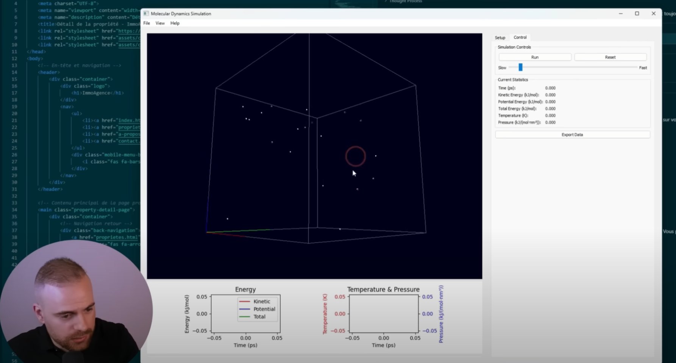Click the Time (ps) statistic value
Viewport: 676px width, 363px height.
(x=550, y=88)
